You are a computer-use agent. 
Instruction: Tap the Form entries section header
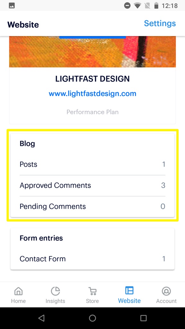coord(41,238)
